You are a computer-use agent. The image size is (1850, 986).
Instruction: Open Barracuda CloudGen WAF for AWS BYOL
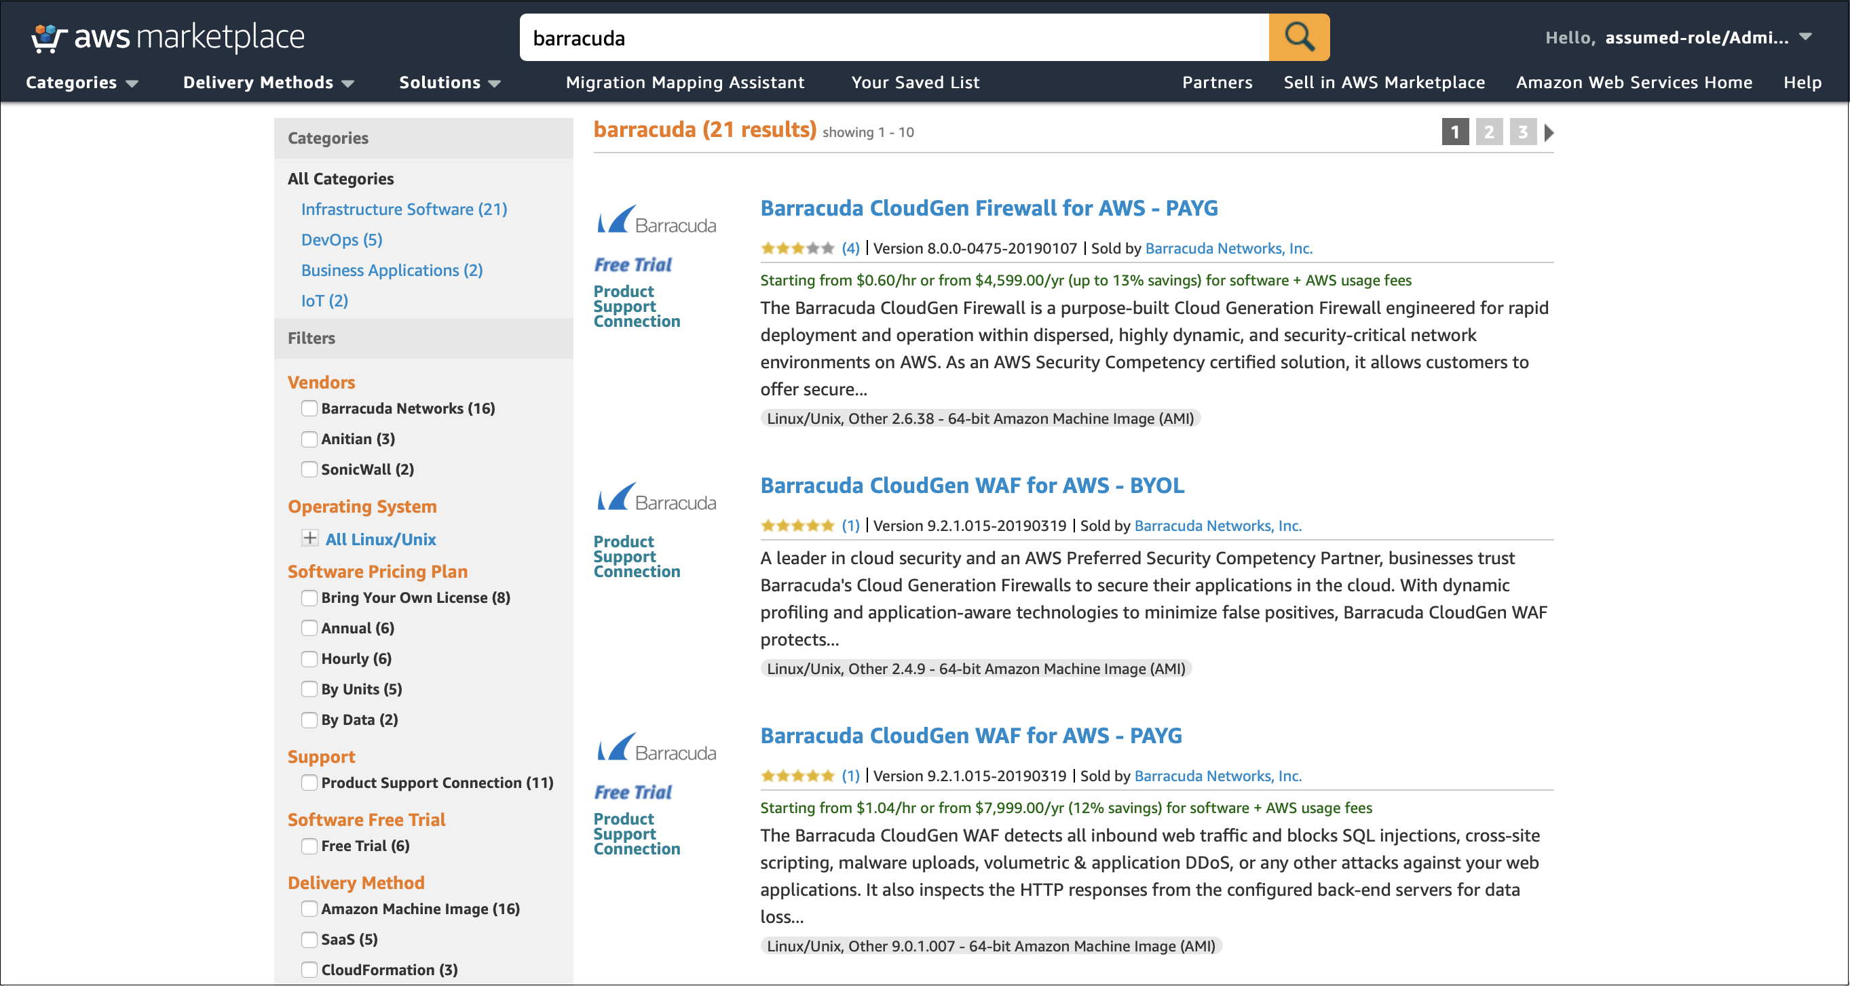973,486
